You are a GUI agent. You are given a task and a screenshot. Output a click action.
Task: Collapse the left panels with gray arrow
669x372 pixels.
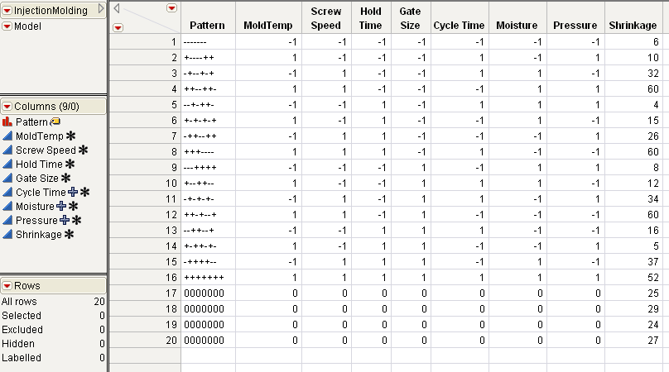tap(101, 8)
